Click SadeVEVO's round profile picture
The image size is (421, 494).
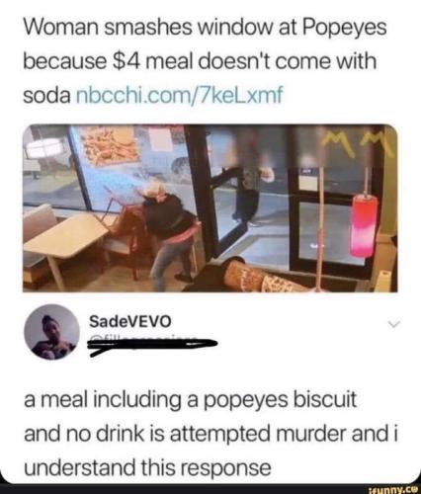coord(52,332)
